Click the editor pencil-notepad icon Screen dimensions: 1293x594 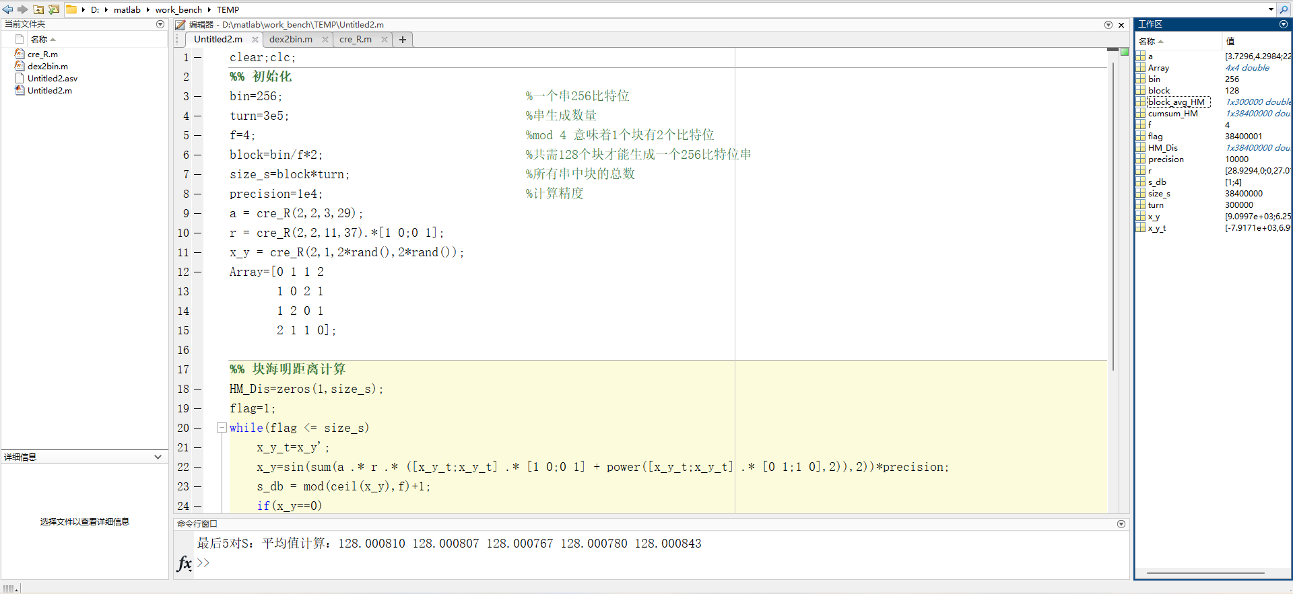coord(180,25)
